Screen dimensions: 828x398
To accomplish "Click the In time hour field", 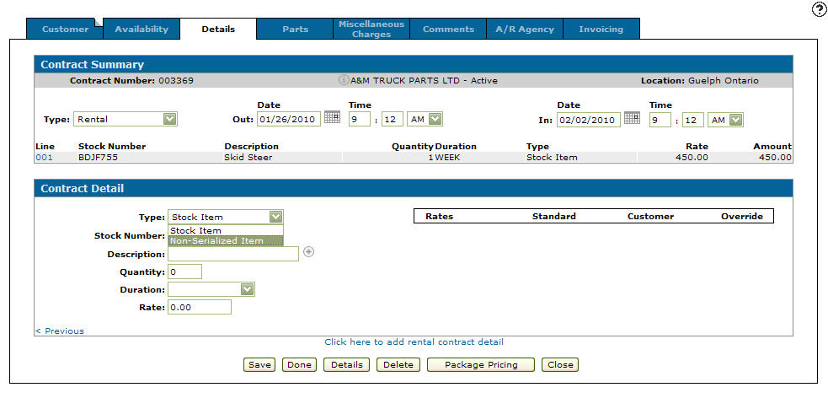I will click(660, 120).
